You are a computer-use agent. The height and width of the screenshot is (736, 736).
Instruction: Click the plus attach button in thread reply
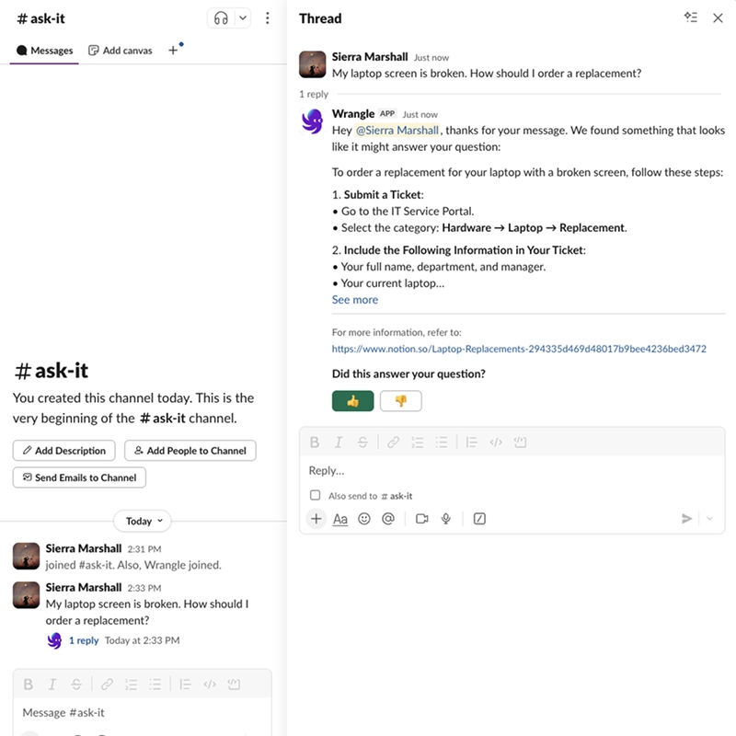click(316, 519)
